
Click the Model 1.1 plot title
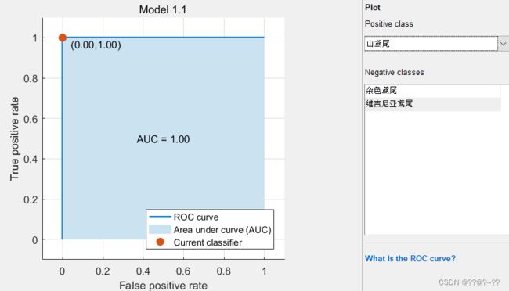click(163, 9)
